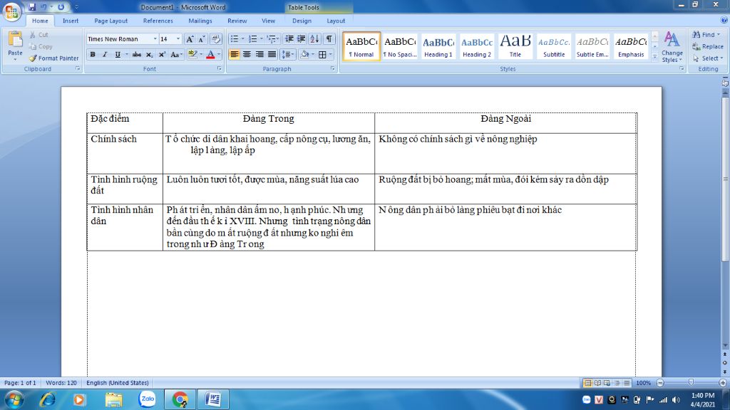Align text right
This screenshot has width=730, height=410.
click(x=259, y=54)
